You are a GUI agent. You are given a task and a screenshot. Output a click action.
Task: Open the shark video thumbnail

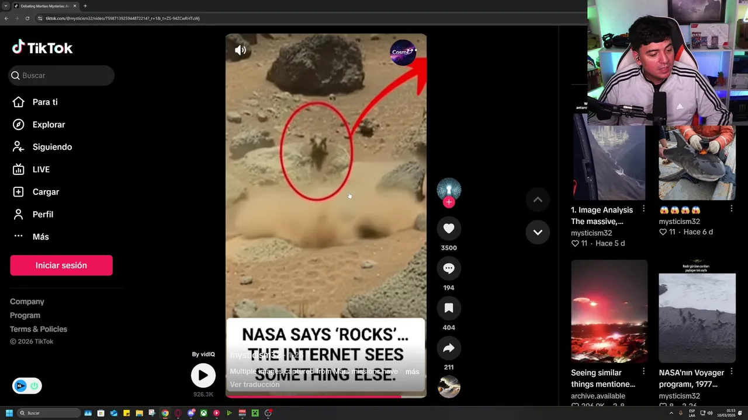(x=697, y=162)
